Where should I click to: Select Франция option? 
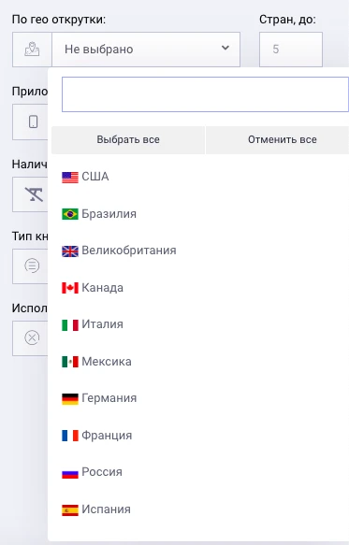click(107, 436)
